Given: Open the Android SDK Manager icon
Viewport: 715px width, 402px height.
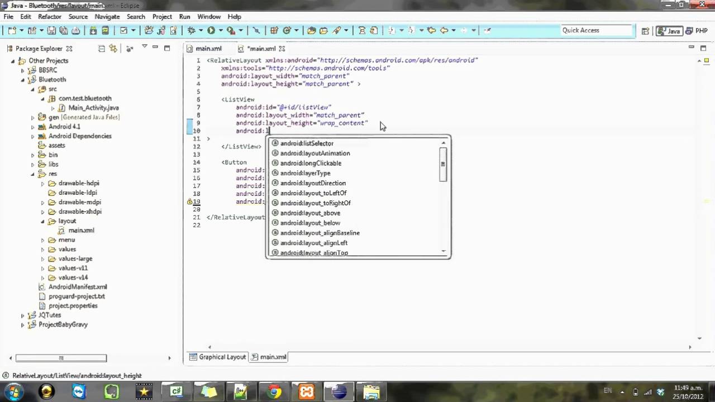Looking at the screenshot, I should (93, 31).
